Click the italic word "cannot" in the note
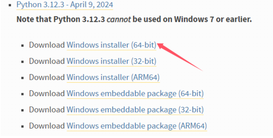 pyautogui.click(x=118, y=19)
